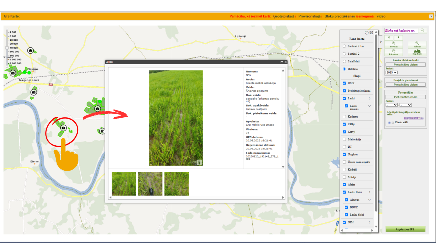Enable the Kadastrs layer checkbox
The height and width of the screenshot is (250, 436).
(344, 117)
